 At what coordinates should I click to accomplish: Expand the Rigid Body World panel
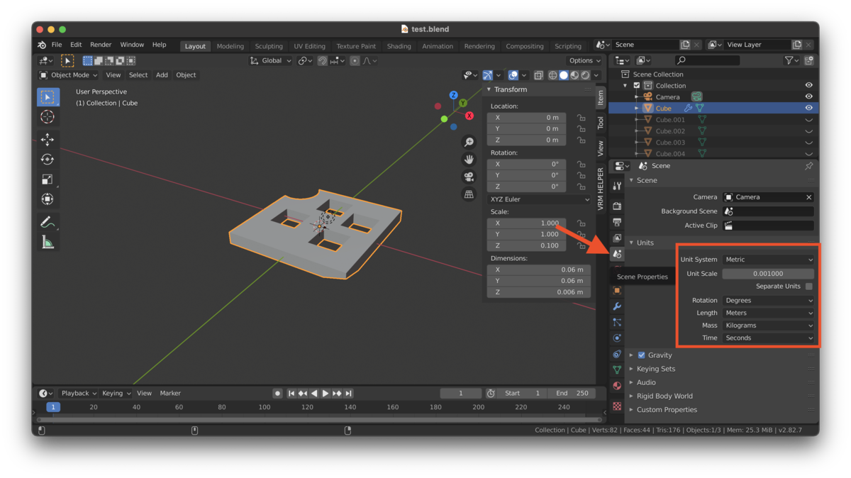(664, 396)
